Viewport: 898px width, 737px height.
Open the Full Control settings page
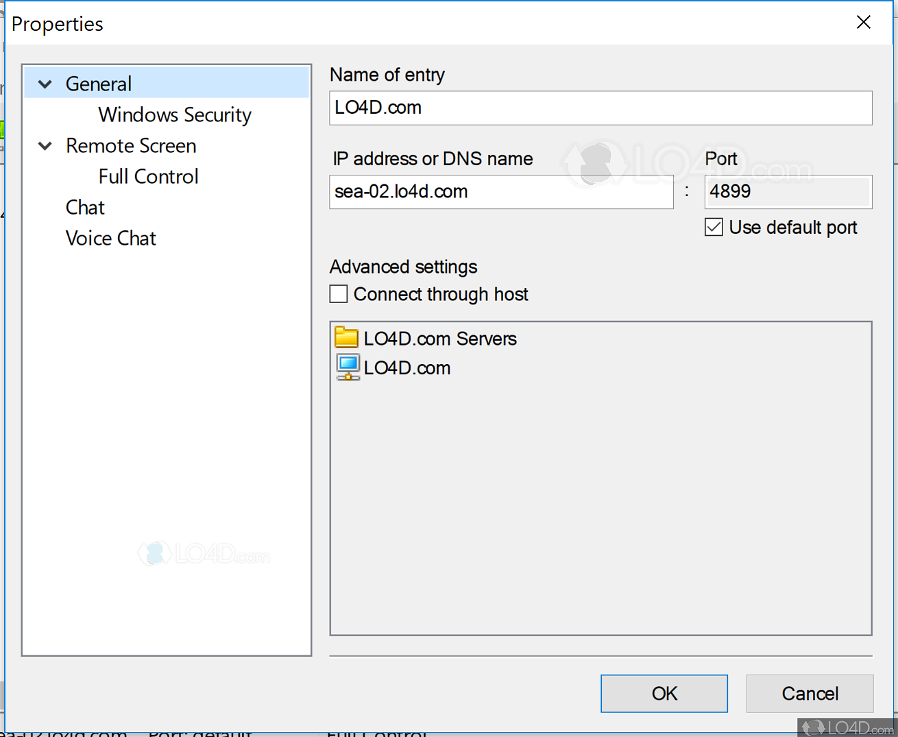149,176
